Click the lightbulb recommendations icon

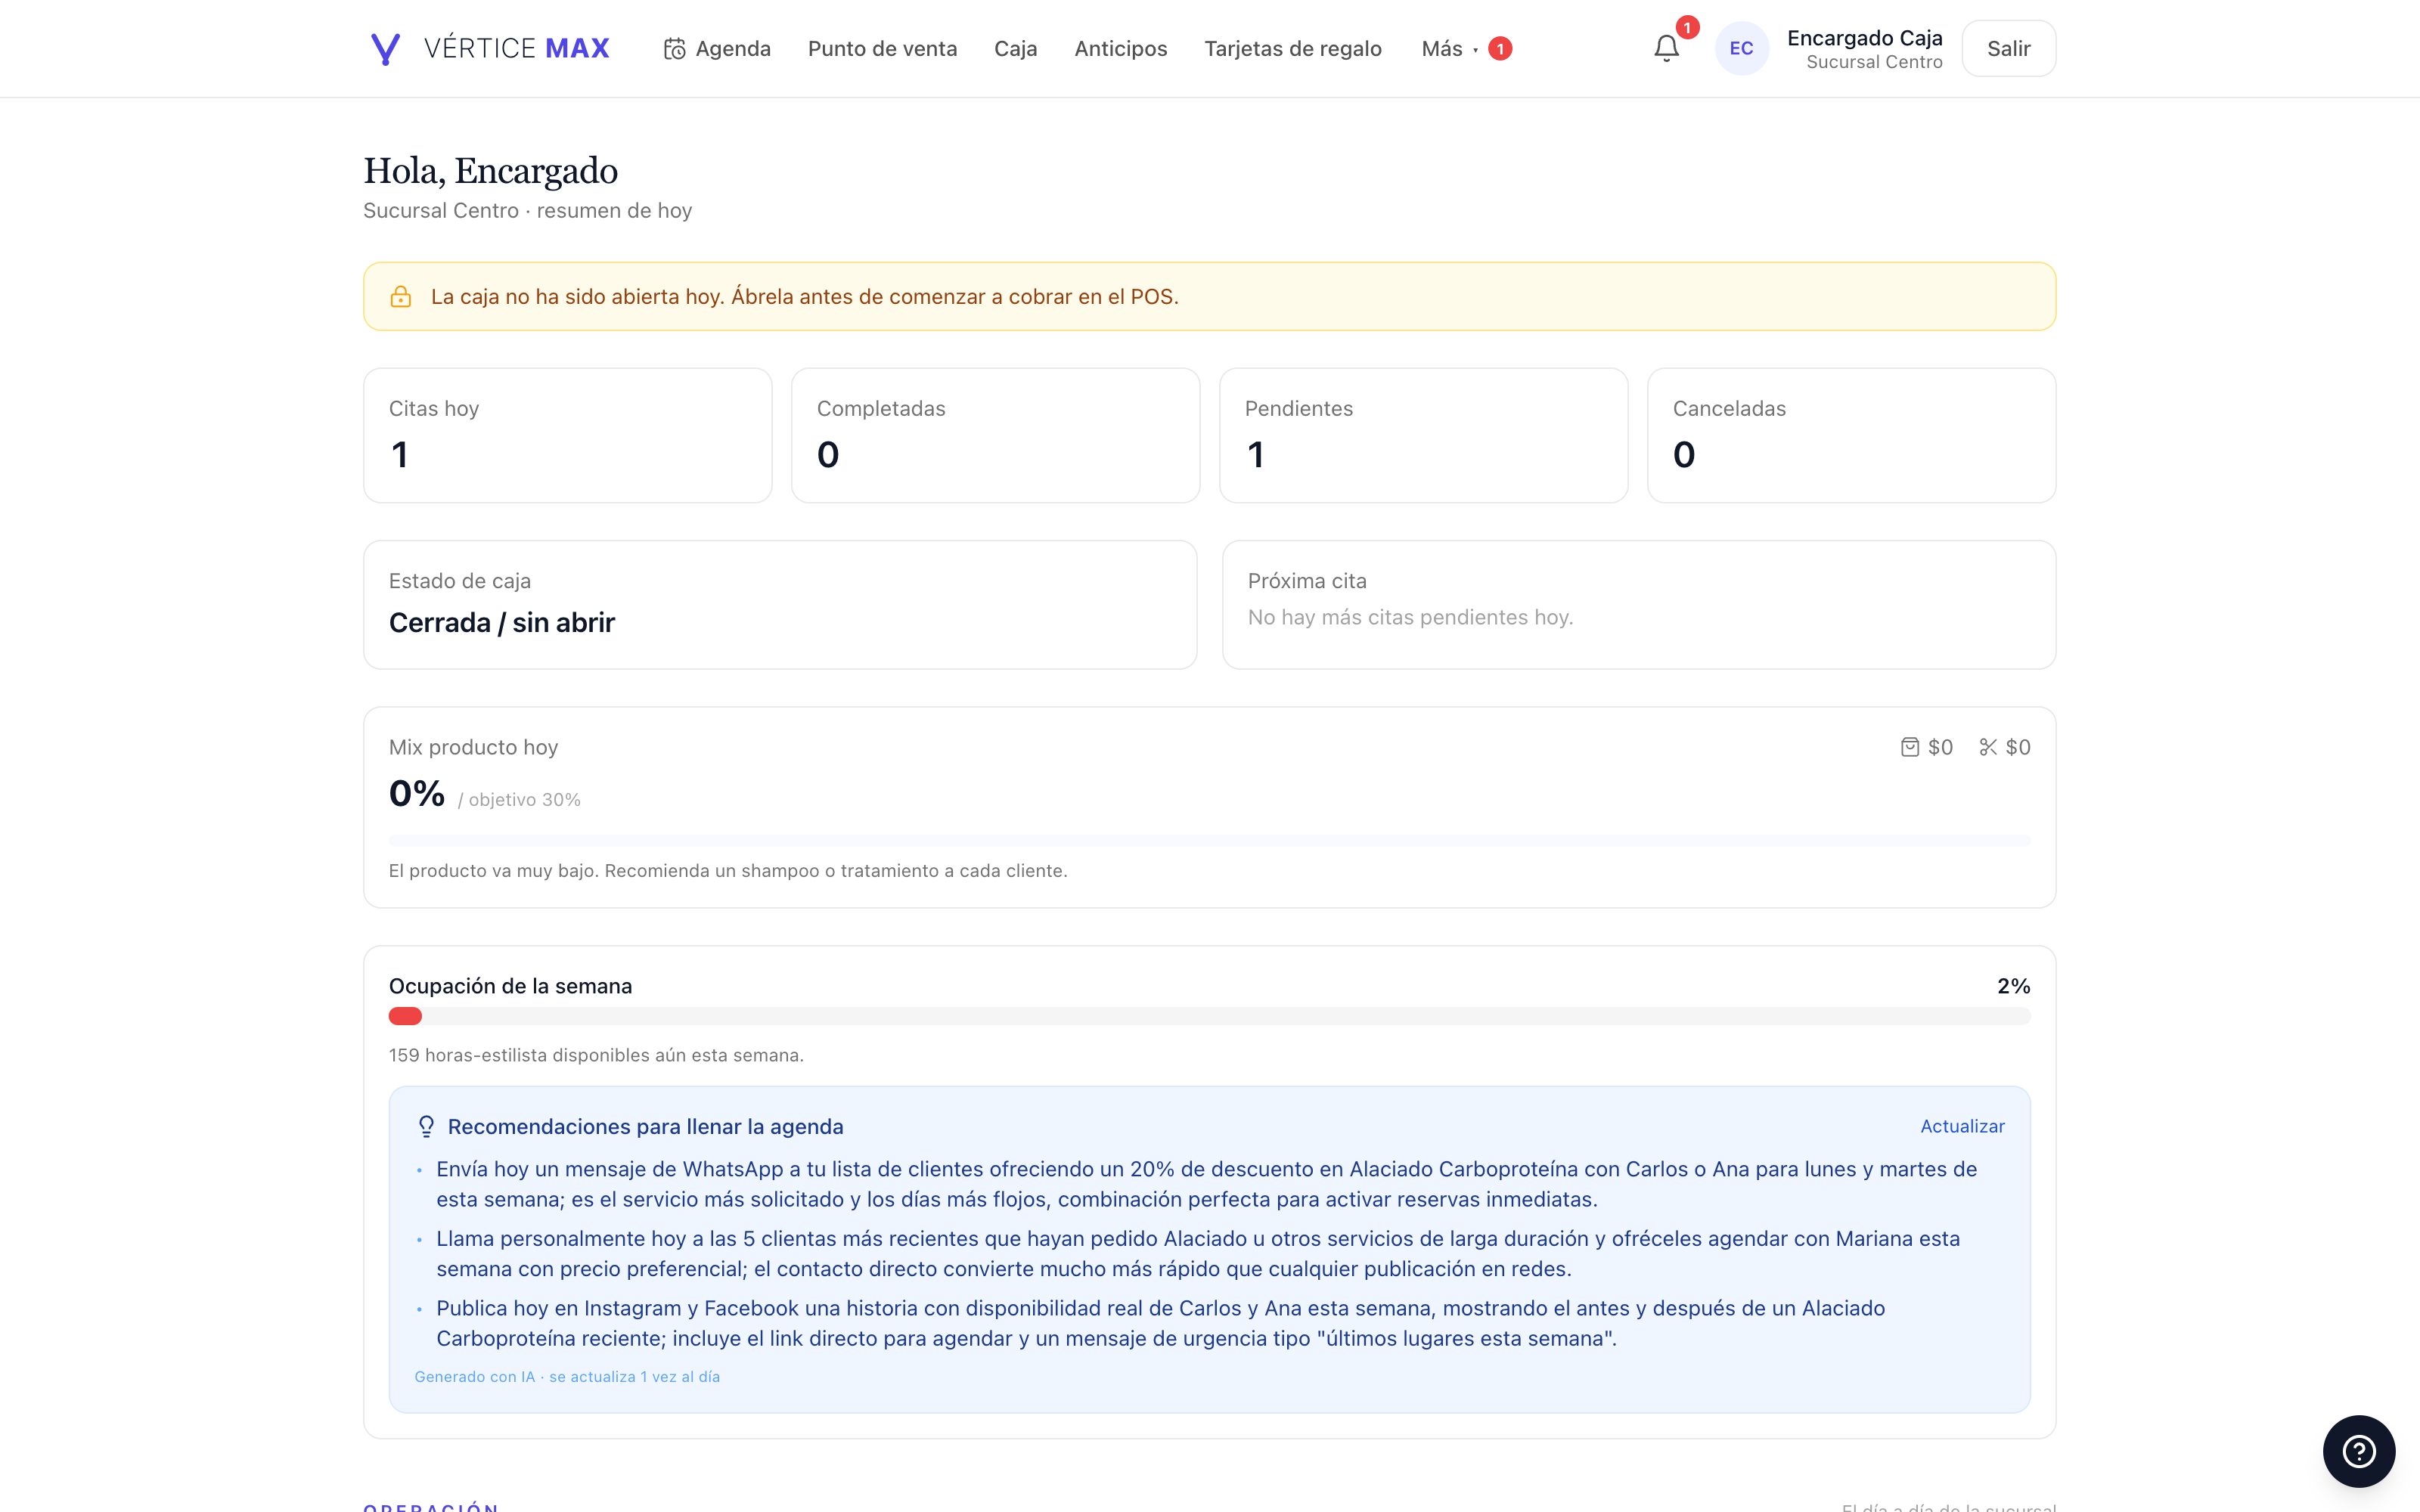[x=426, y=1127]
